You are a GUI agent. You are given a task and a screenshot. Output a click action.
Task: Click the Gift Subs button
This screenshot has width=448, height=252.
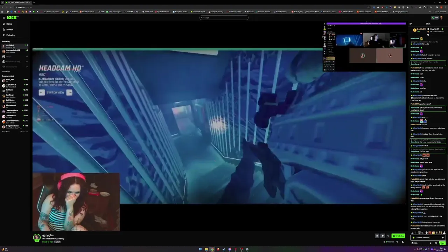coord(398,236)
